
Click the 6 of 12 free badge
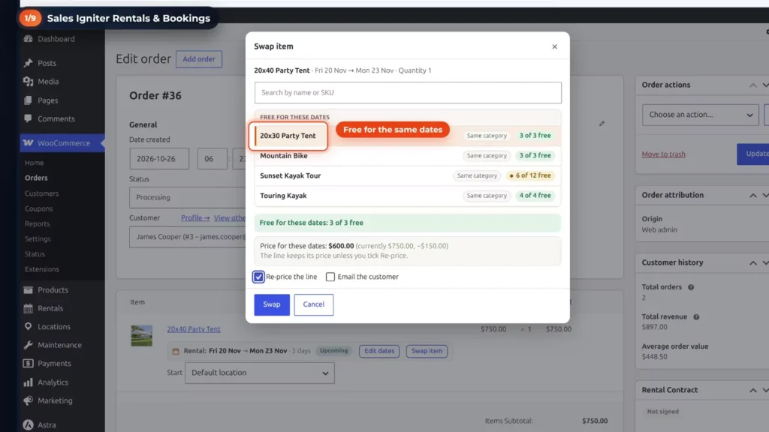(x=530, y=175)
